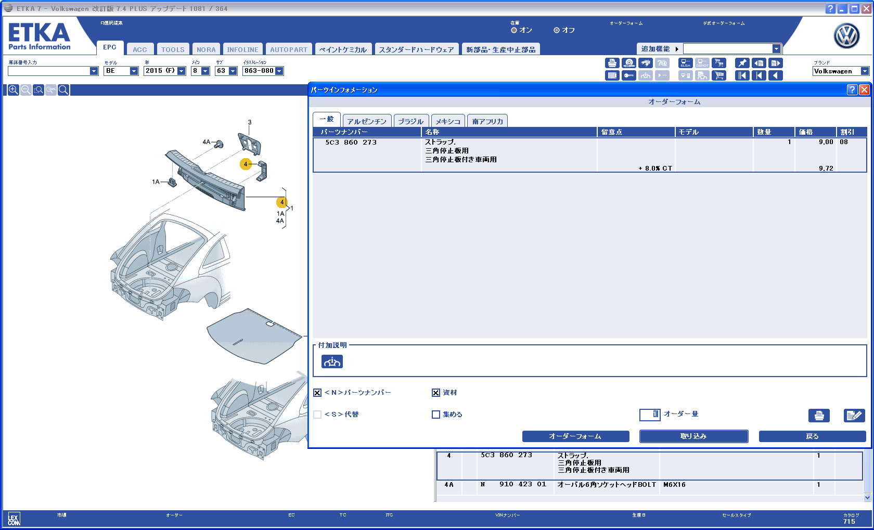The width and height of the screenshot is (874, 530).
Task: Click the zoom in magnifier icon
Action: click(x=14, y=90)
